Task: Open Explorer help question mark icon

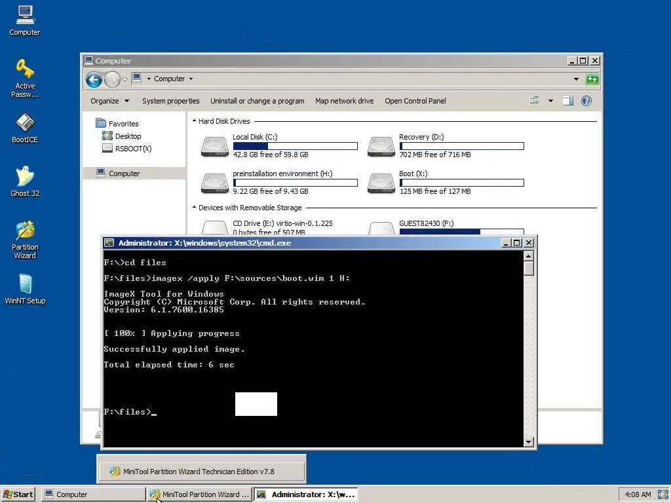Action: (586, 101)
